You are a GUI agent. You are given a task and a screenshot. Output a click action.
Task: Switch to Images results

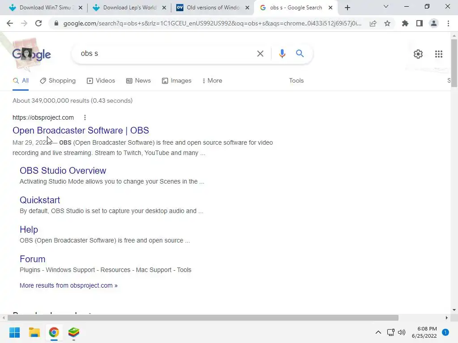[x=177, y=81]
